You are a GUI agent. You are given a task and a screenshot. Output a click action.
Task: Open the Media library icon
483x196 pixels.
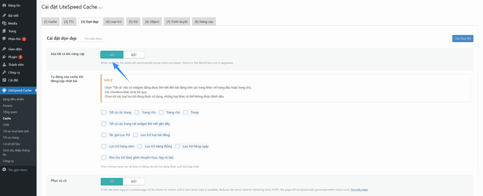4,23
